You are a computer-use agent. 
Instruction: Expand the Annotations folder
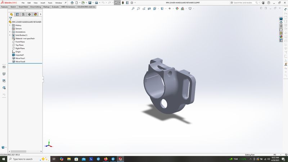click(10, 32)
